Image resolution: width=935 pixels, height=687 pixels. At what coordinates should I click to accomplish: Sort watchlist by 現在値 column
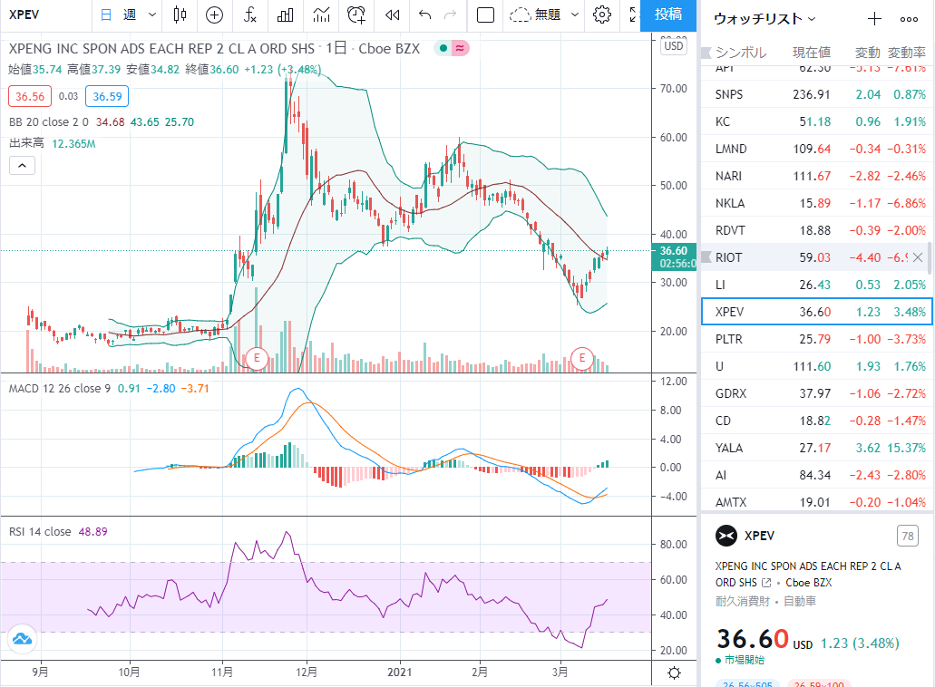(x=811, y=53)
